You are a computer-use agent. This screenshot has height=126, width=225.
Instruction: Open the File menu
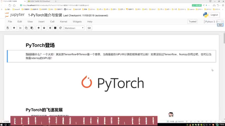[10, 22]
